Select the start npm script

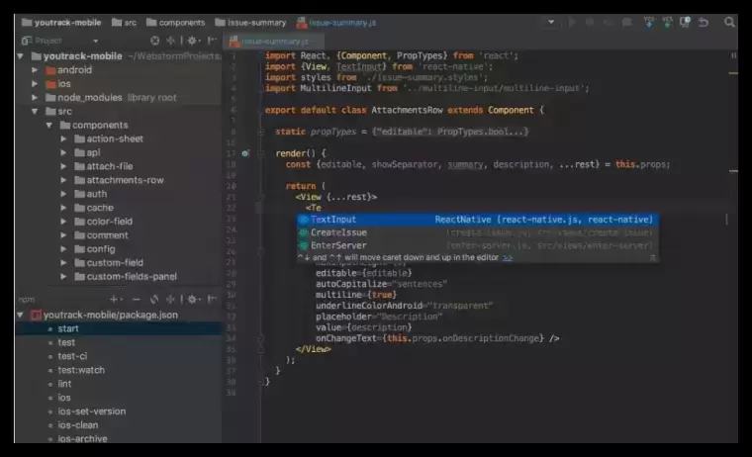pyautogui.click(x=119, y=329)
